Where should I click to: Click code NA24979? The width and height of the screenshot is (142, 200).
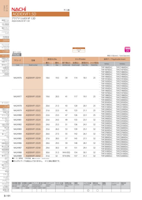pos(17,110)
